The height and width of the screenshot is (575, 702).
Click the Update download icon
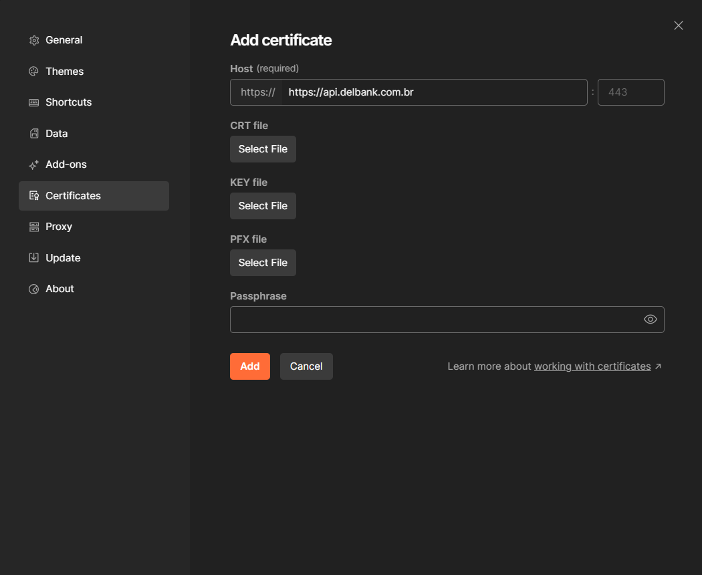(x=34, y=257)
